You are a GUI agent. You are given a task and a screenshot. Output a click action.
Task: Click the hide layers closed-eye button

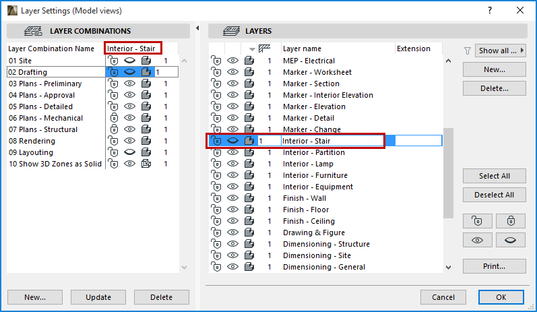(x=510, y=240)
